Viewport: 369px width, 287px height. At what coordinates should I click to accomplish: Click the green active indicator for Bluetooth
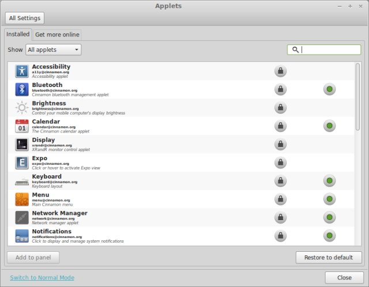point(329,89)
